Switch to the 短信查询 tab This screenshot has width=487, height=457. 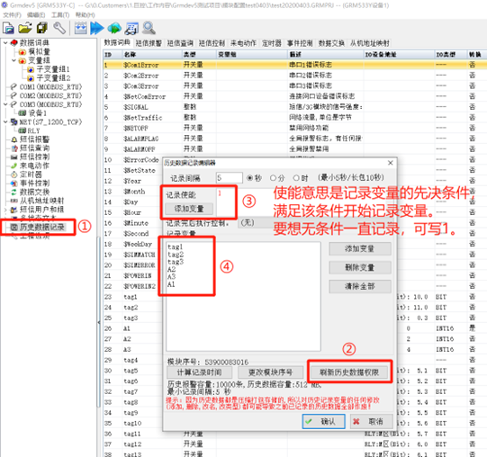tap(180, 43)
